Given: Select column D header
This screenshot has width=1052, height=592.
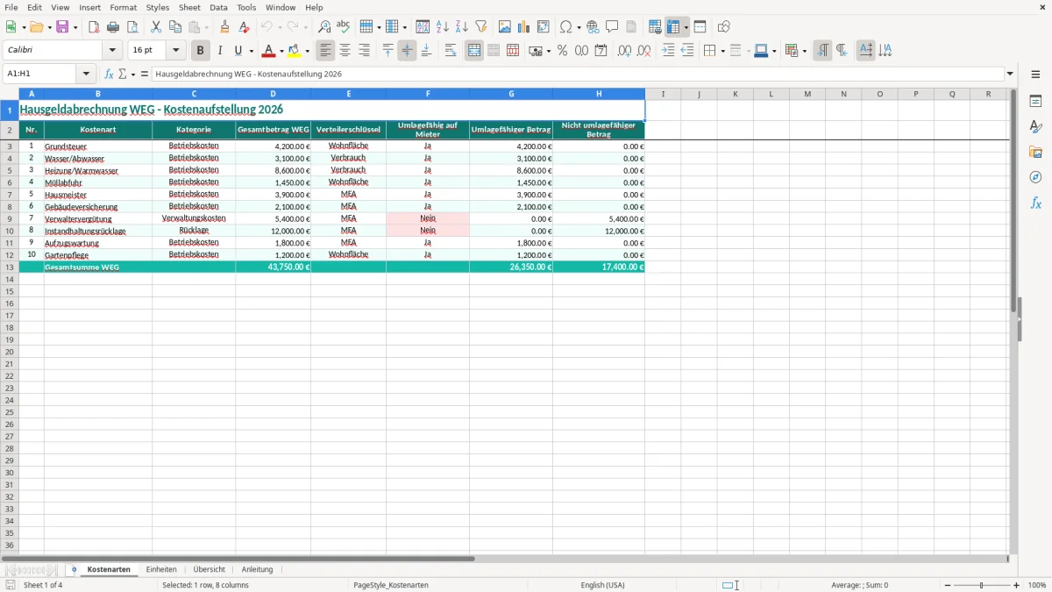Looking at the screenshot, I should click(x=273, y=94).
